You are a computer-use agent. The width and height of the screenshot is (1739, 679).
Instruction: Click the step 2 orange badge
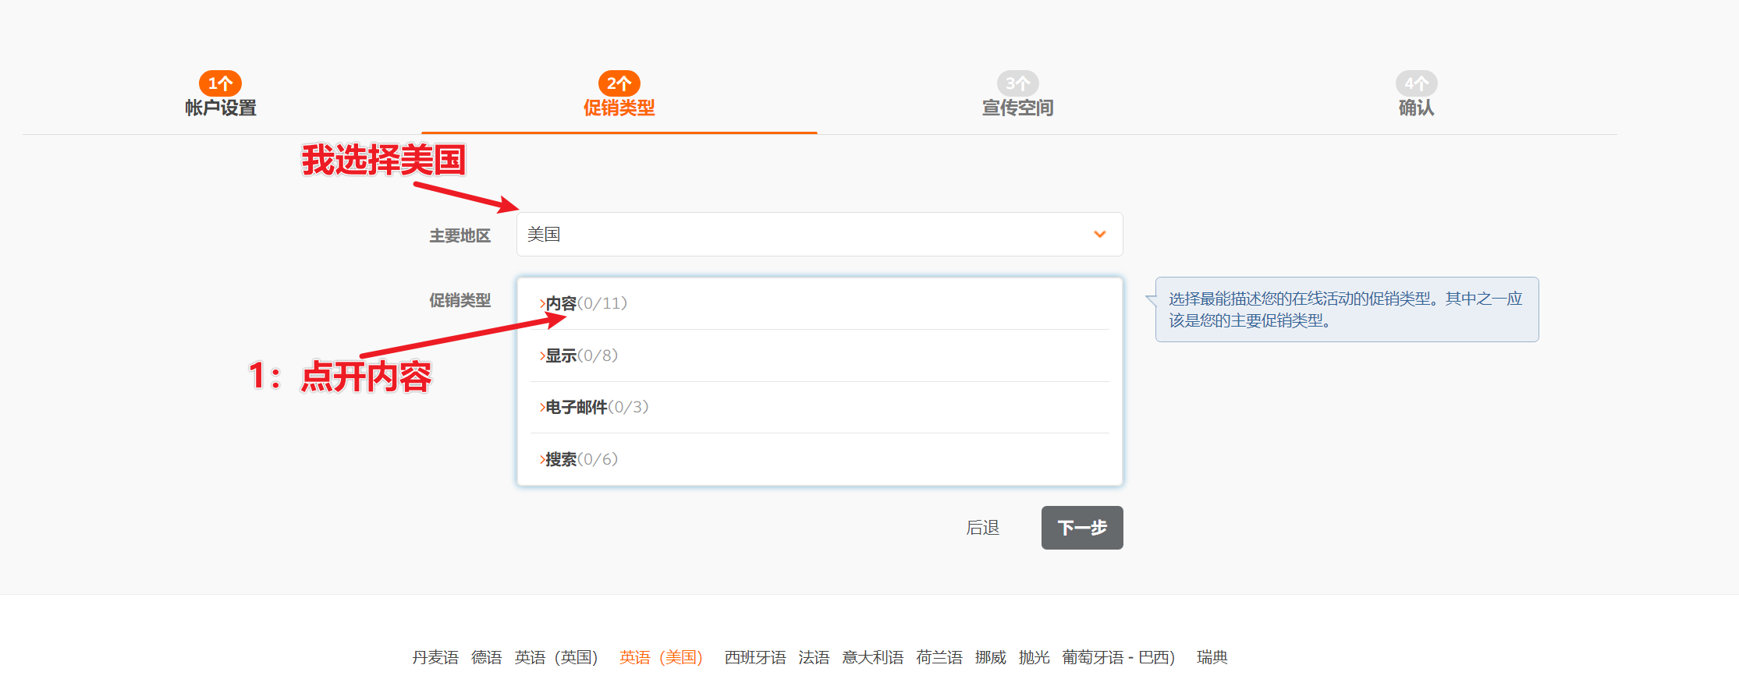619,83
